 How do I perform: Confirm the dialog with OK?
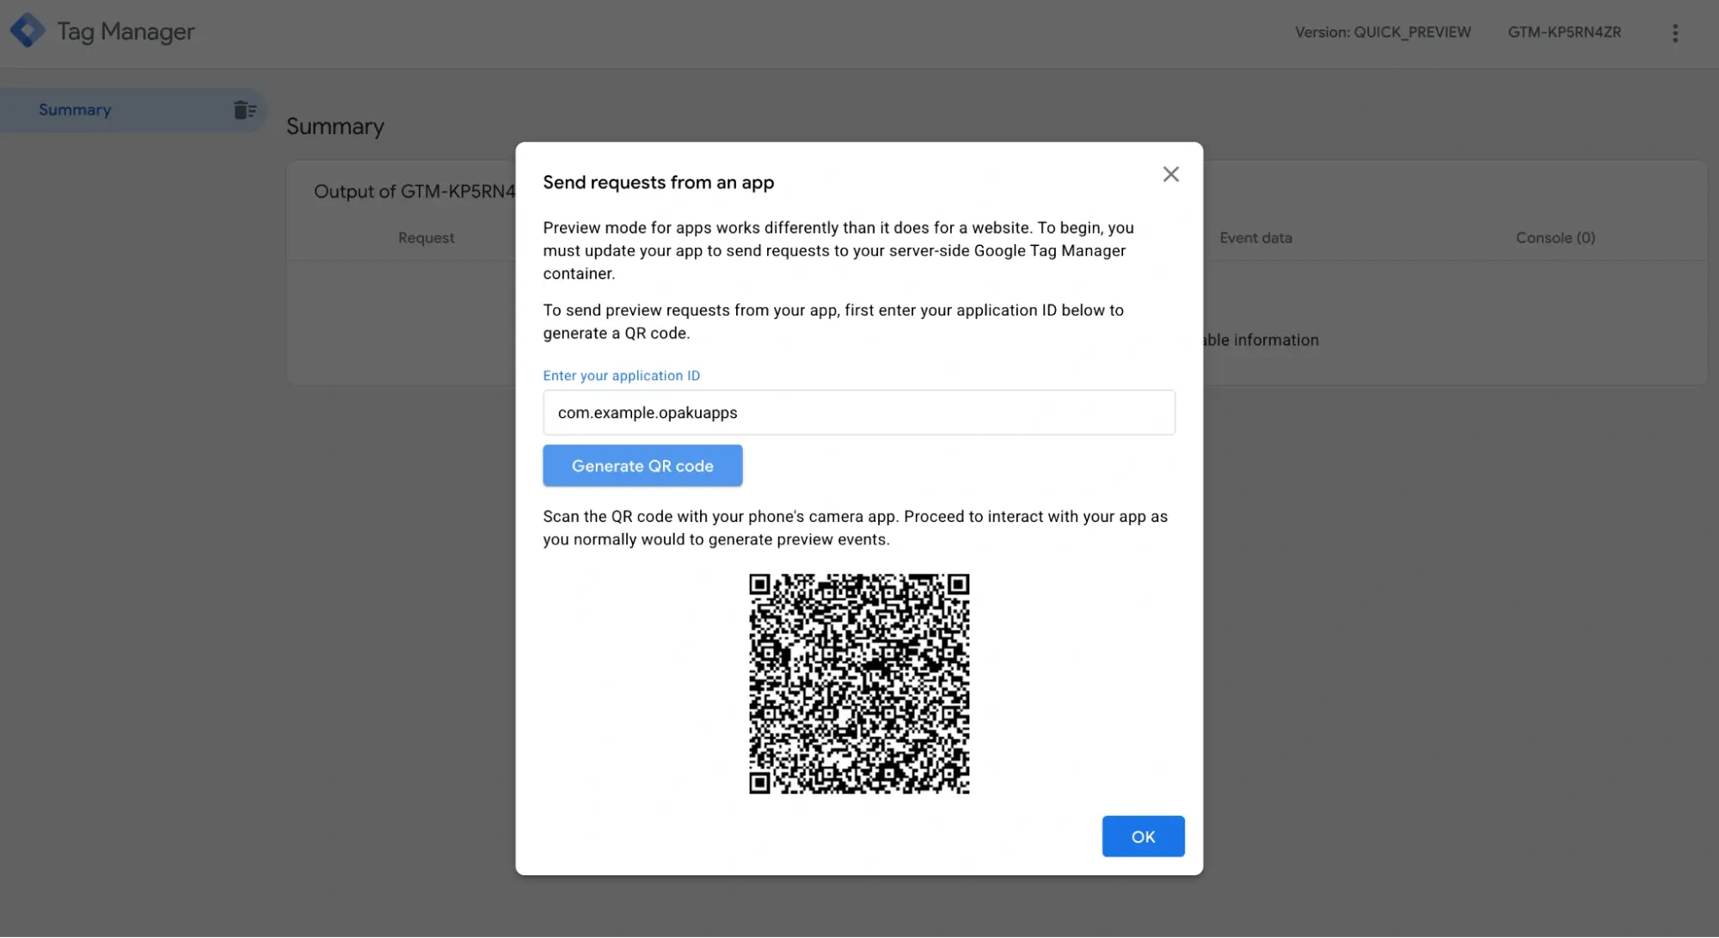[x=1143, y=837]
